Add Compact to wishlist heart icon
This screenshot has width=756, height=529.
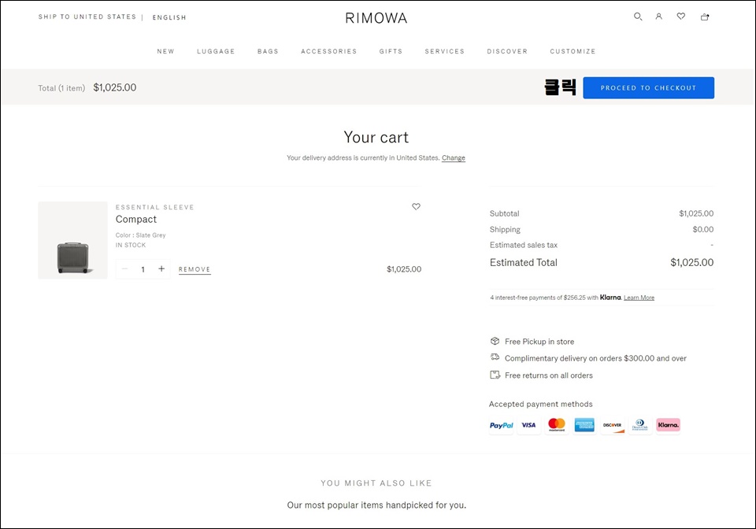(416, 207)
